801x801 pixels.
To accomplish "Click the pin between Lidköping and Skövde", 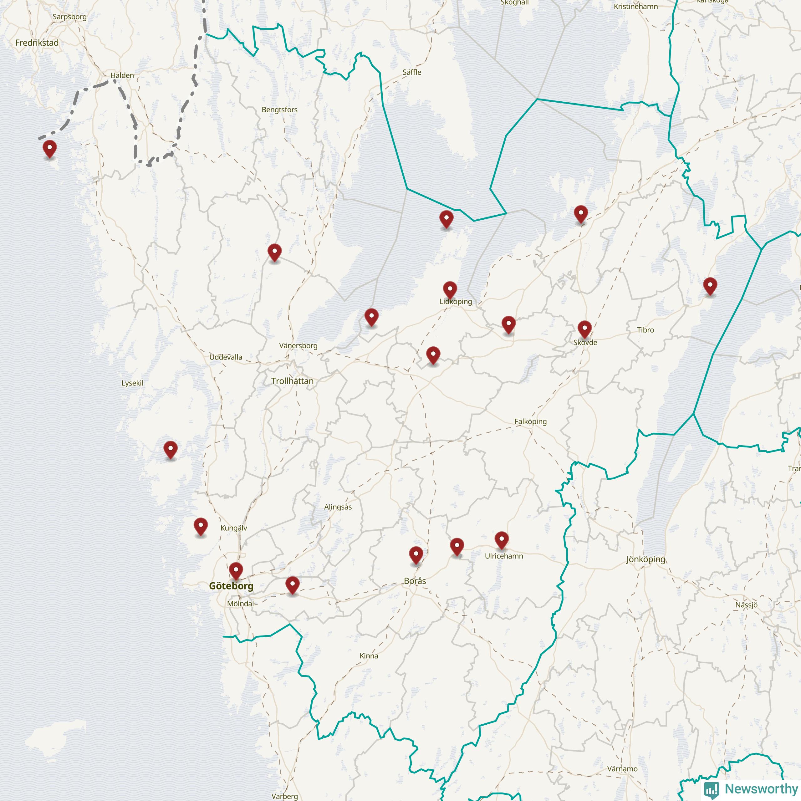I will tap(509, 325).
